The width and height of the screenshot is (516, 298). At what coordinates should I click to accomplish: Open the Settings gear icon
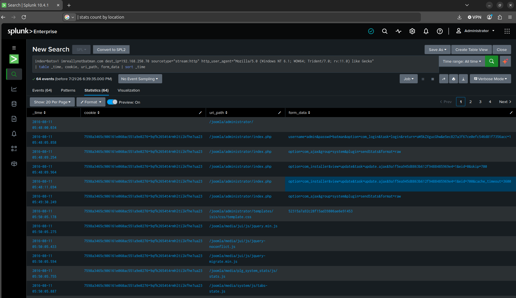(412, 31)
